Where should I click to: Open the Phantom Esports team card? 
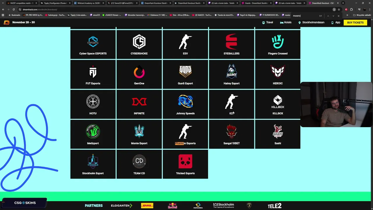click(x=185, y=134)
